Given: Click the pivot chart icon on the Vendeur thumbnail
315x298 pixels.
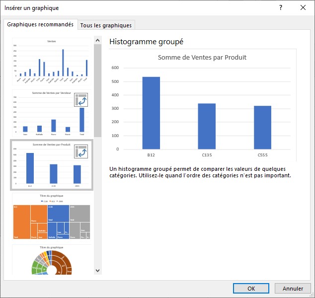Looking at the screenshot, I should (x=81, y=100).
